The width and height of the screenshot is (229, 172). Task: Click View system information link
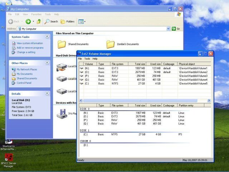30,43
